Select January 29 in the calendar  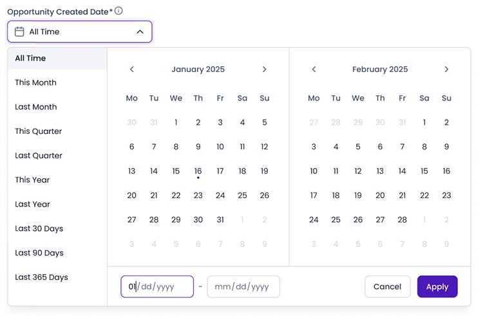pos(176,219)
